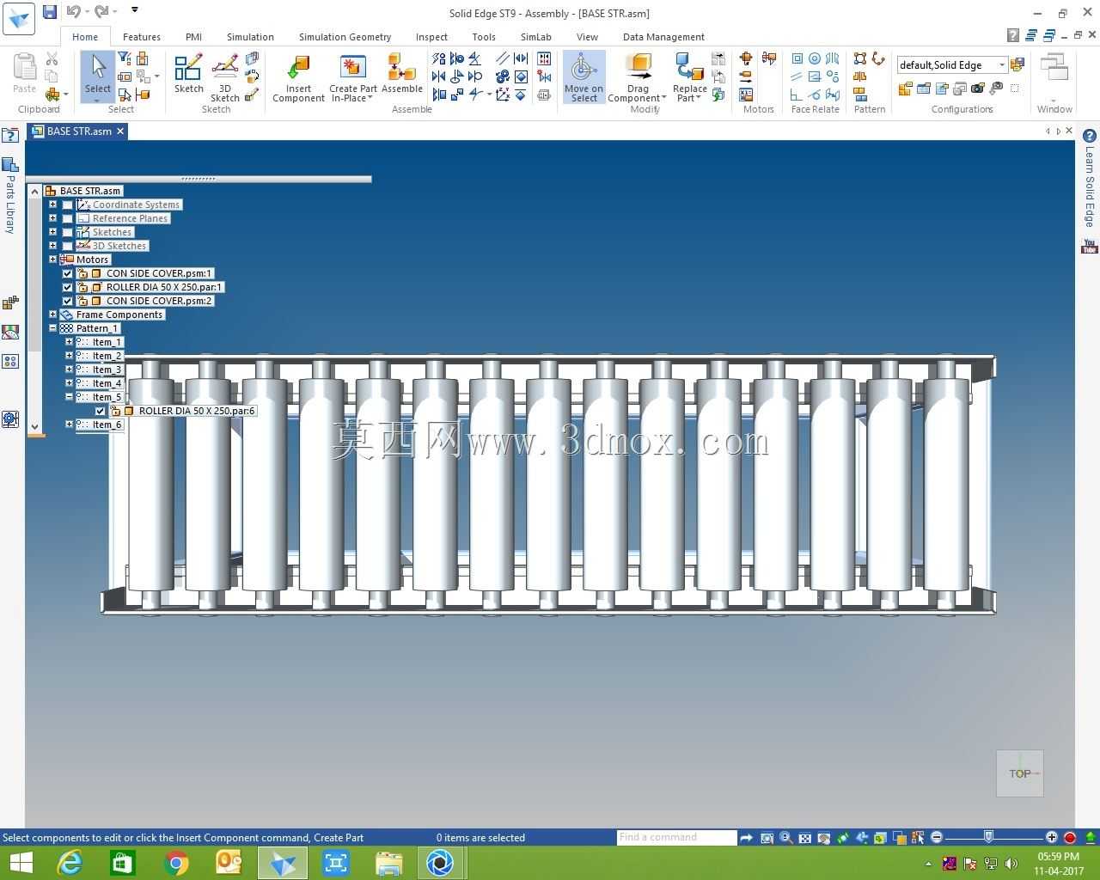Viewport: 1100px width, 880px height.
Task: Launch the 3D Sketch command
Action: 225,78
